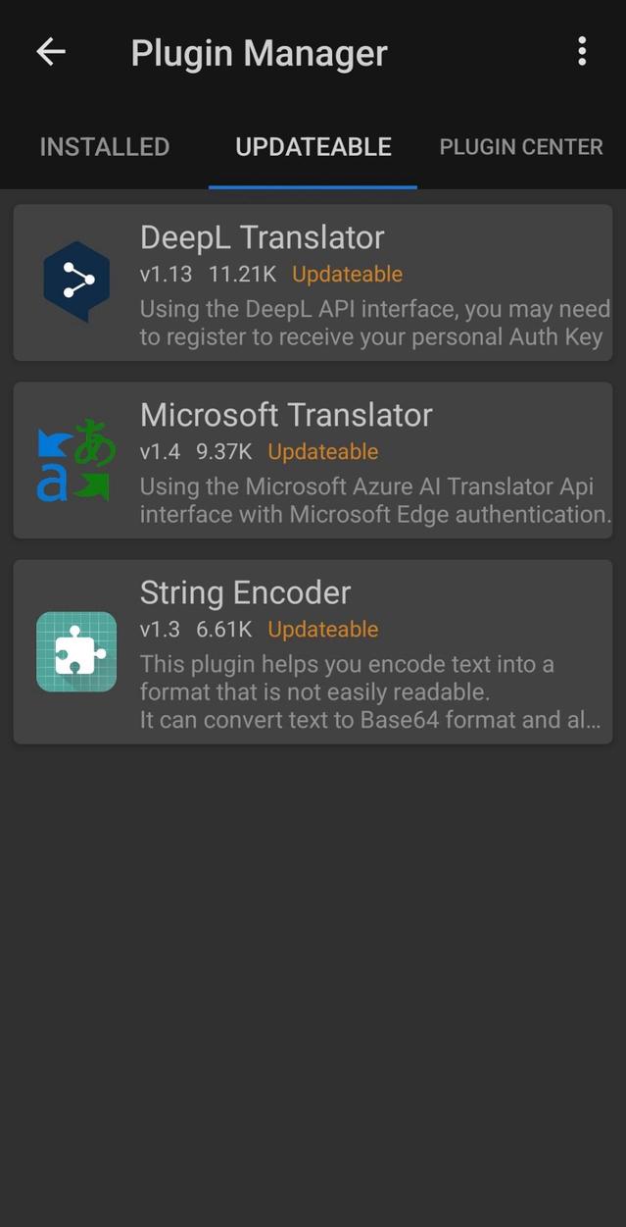Click the Updateable label on DeepL Translator

(347, 275)
